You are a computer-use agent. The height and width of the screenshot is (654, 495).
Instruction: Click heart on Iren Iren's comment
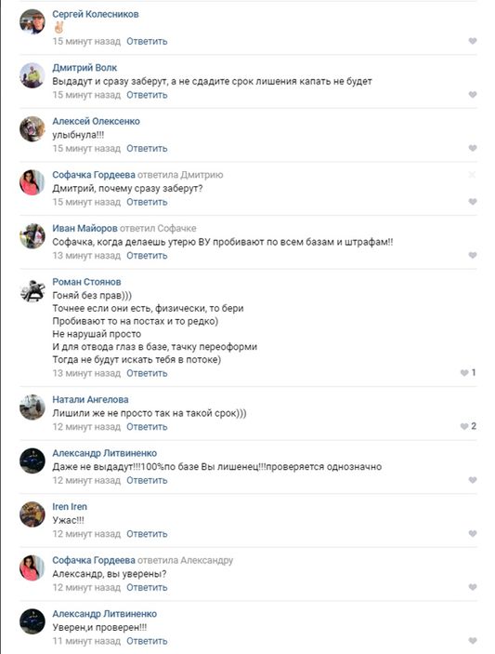click(472, 533)
